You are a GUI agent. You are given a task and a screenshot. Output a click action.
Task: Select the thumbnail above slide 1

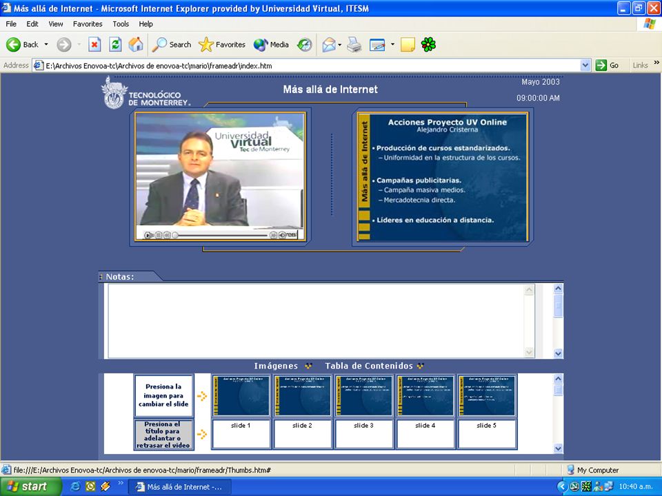coord(241,395)
